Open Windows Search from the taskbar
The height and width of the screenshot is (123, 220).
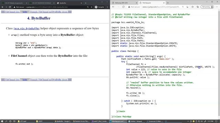[6, 121]
